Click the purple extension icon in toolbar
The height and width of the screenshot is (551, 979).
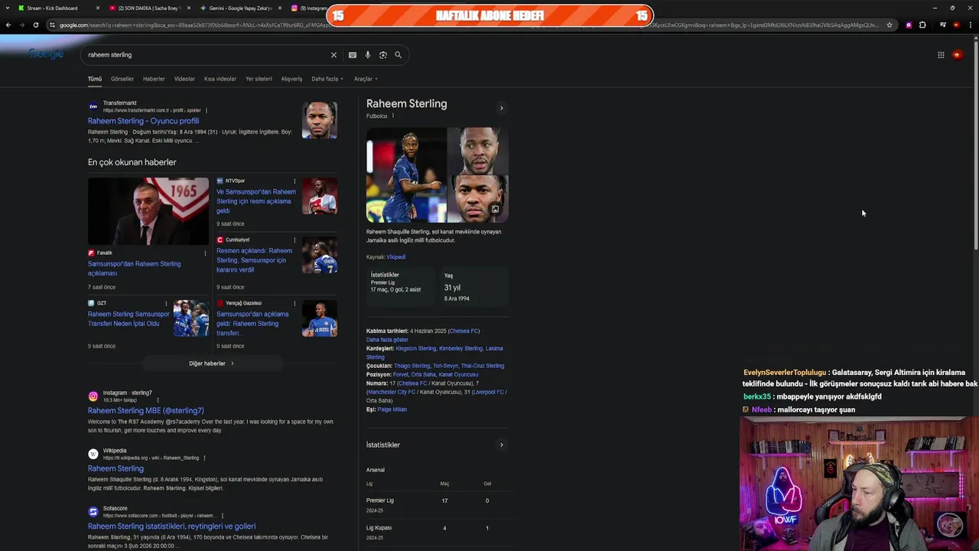pos(909,25)
